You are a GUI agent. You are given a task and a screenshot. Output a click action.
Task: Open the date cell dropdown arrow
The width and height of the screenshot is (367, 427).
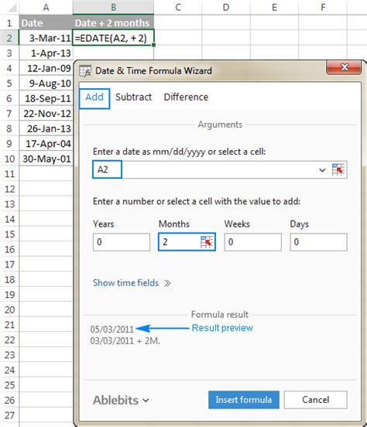click(x=322, y=170)
